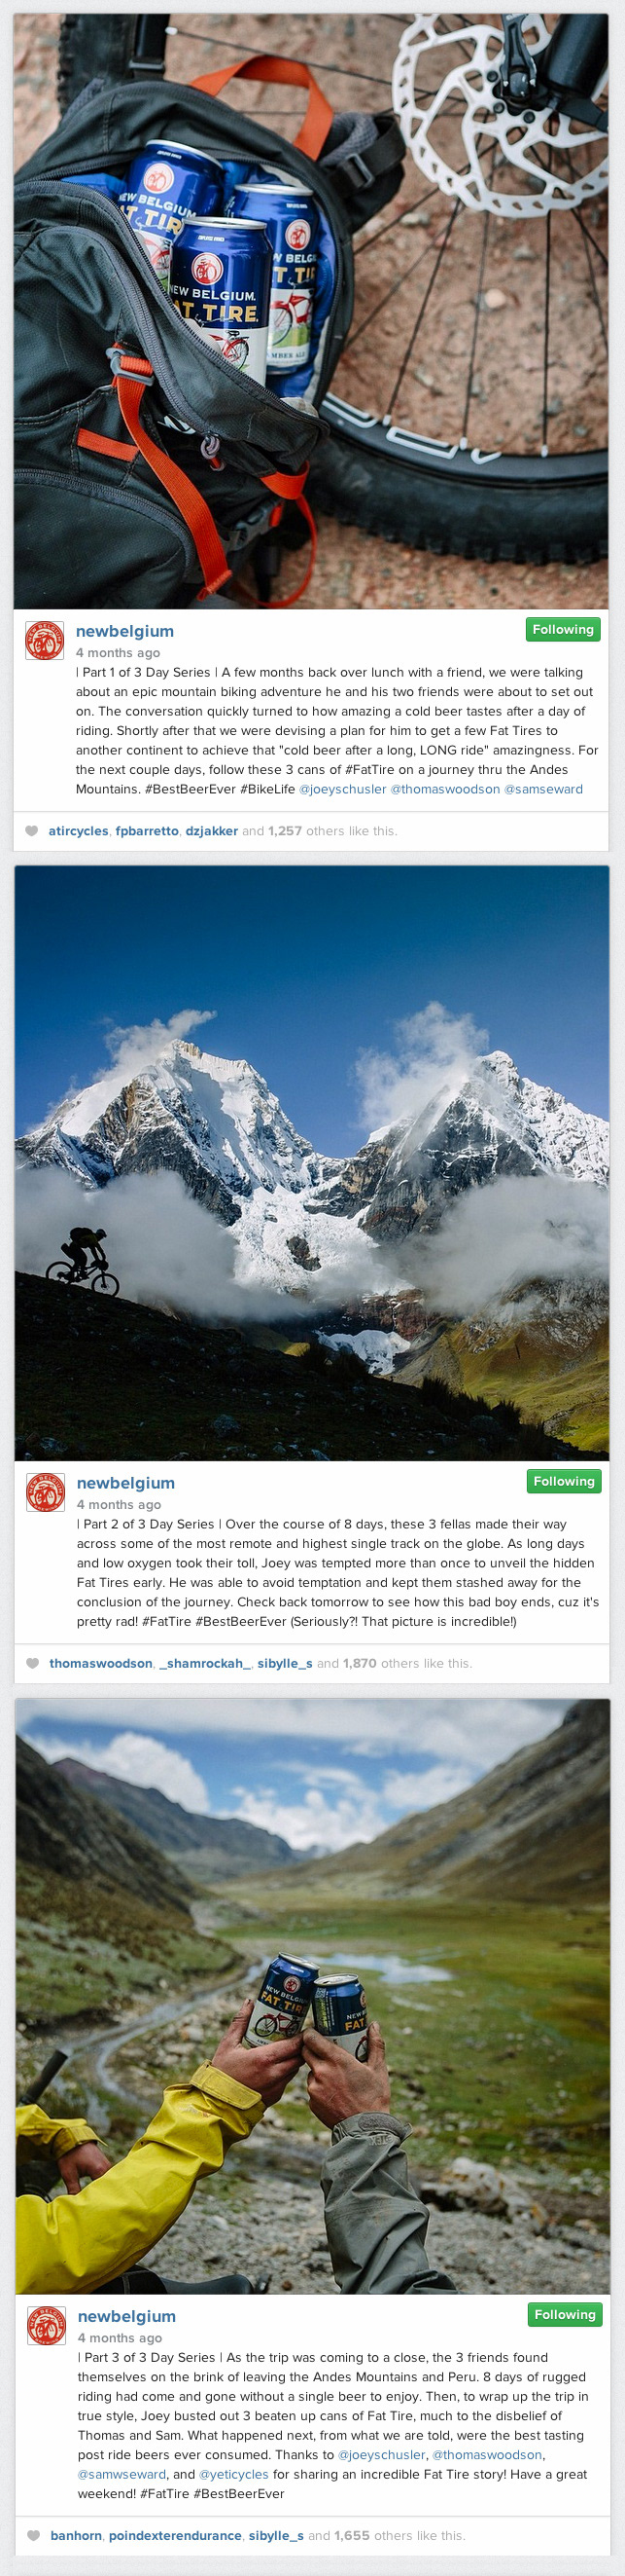Open the snowy mountain biker photo
The width and height of the screenshot is (625, 2576).
311,1163
